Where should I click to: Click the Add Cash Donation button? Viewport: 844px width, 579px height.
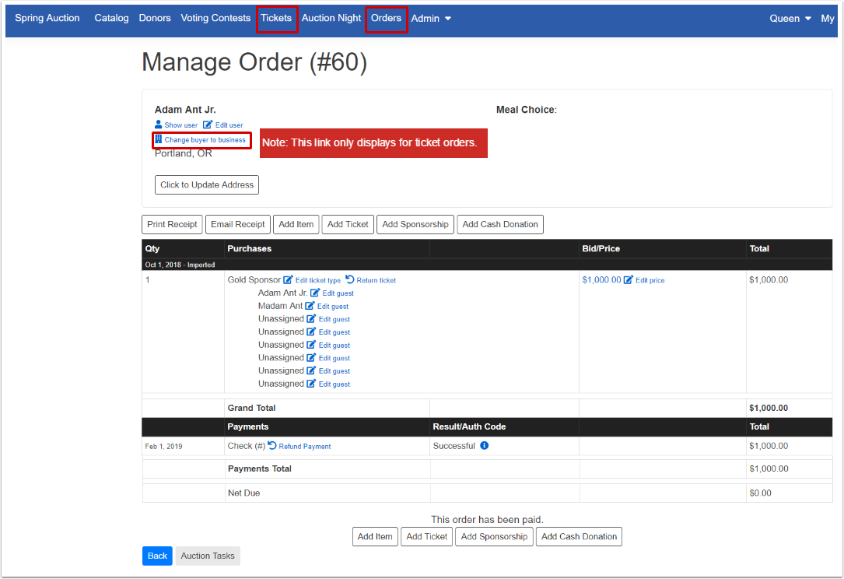500,224
